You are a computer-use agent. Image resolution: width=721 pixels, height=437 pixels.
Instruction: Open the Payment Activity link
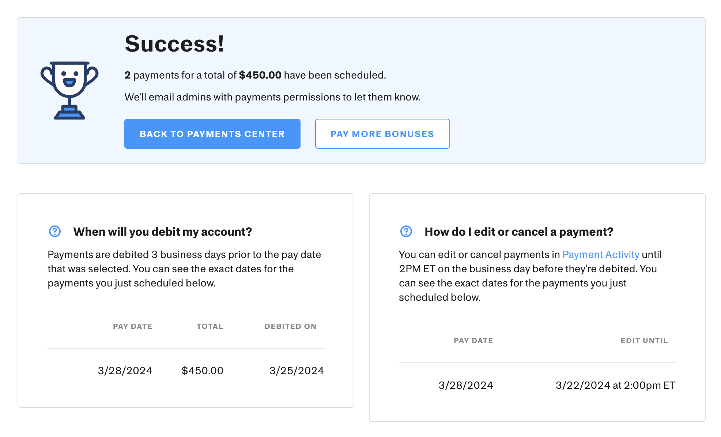click(x=600, y=254)
